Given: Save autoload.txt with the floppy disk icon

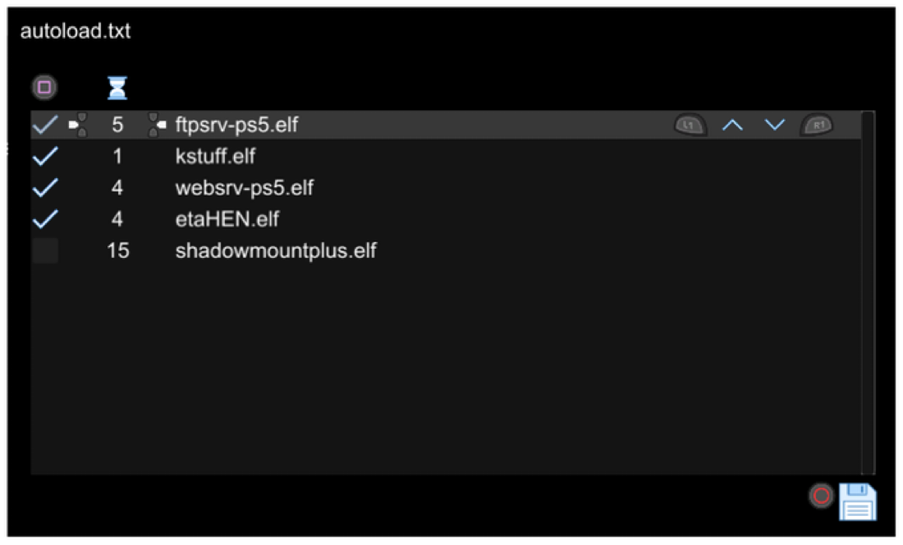Looking at the screenshot, I should tap(858, 501).
